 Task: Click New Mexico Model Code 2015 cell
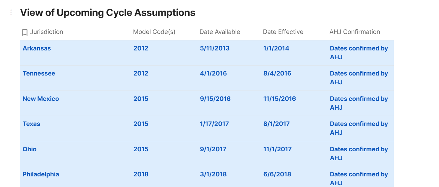[x=141, y=99]
